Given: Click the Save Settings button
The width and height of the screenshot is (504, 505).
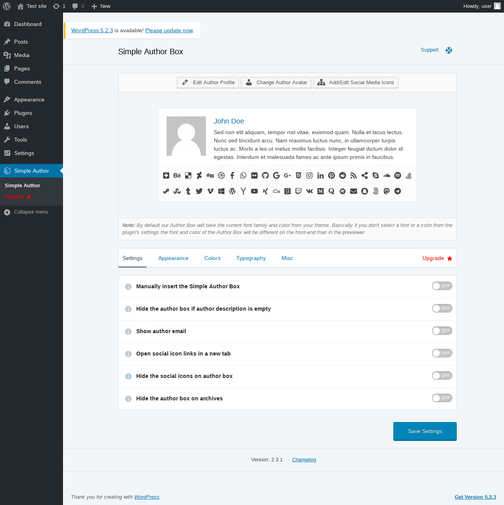Looking at the screenshot, I should pyautogui.click(x=425, y=431).
